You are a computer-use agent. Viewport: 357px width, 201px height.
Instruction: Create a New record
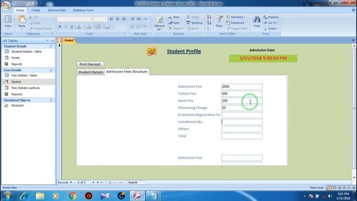(x=174, y=17)
